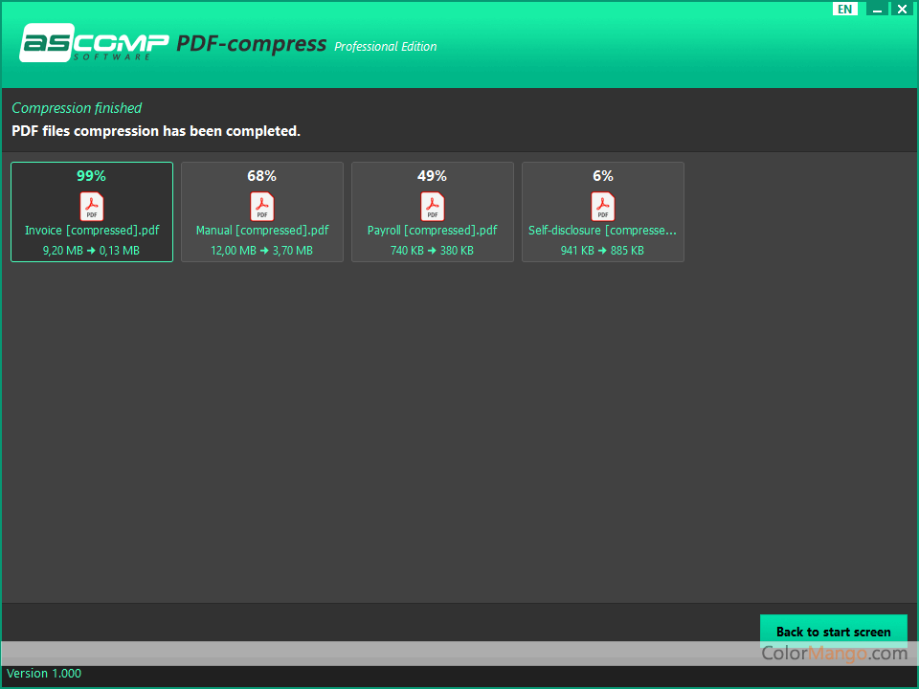
Task: Select the Invoice [compressed].pdf filename
Action: (x=92, y=231)
